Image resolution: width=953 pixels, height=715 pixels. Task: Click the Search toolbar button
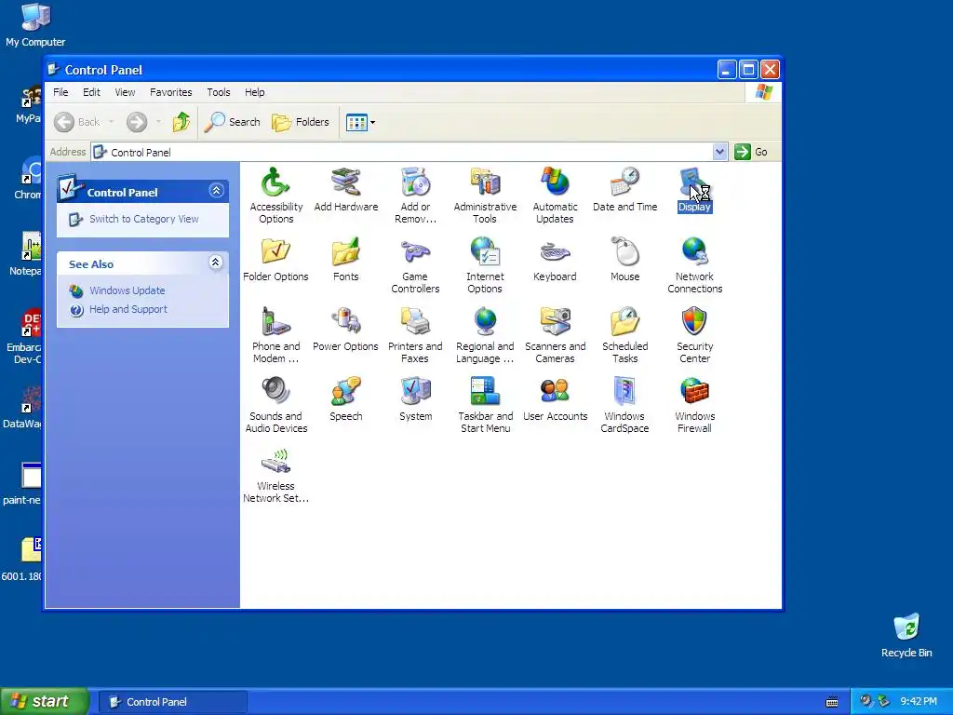pyautogui.click(x=232, y=122)
